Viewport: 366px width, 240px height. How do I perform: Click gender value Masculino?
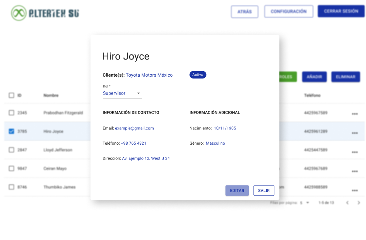(215, 143)
